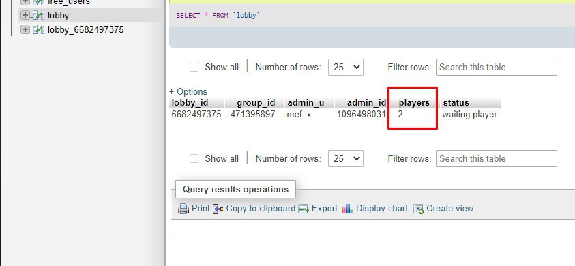Focus the upper Filter rows search field
The image size is (575, 266).
[x=496, y=67]
